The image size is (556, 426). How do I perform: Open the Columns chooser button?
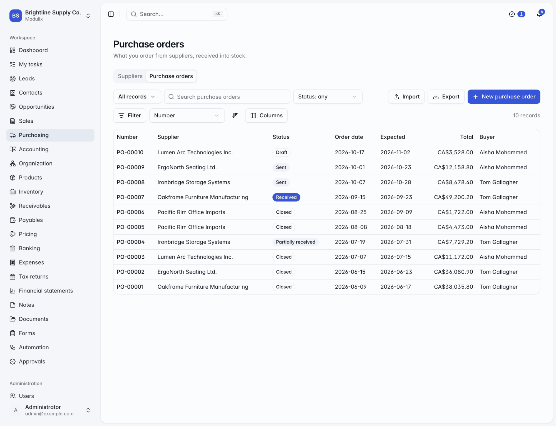tap(266, 116)
